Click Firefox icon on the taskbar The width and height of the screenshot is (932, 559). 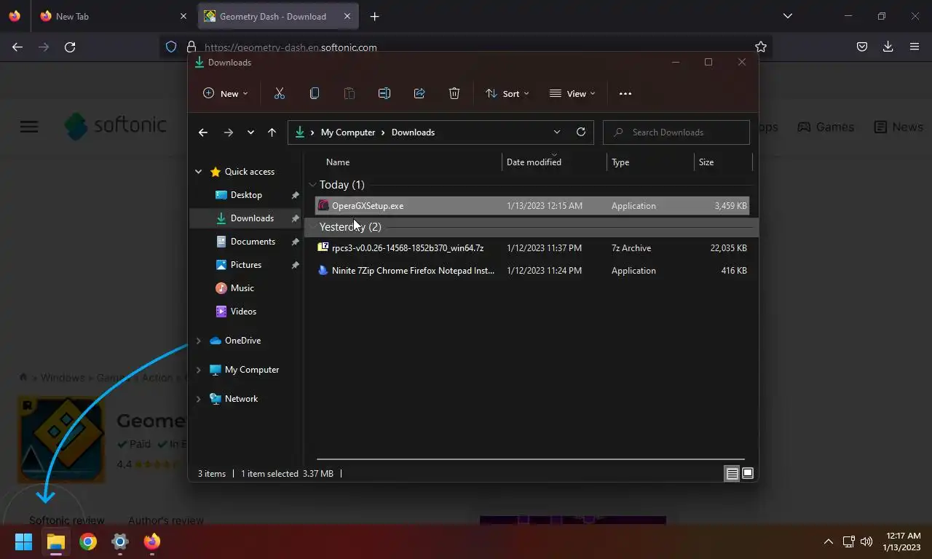(x=151, y=542)
